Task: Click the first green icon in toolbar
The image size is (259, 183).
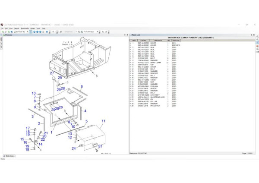Action: [x=3, y=32]
